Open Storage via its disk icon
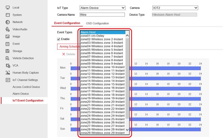Screen dimensions: 223x138 8,51
